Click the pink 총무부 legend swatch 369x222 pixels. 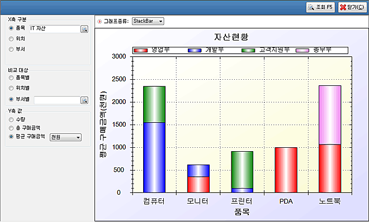point(302,50)
